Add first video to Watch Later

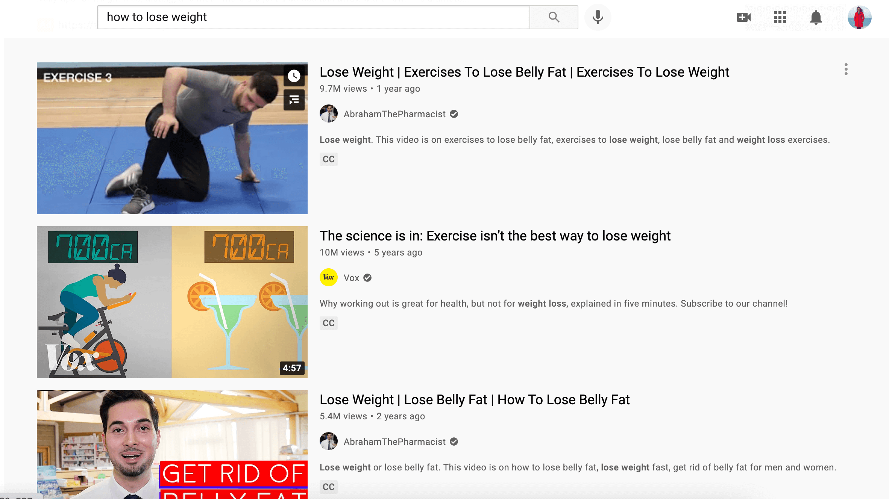[294, 76]
